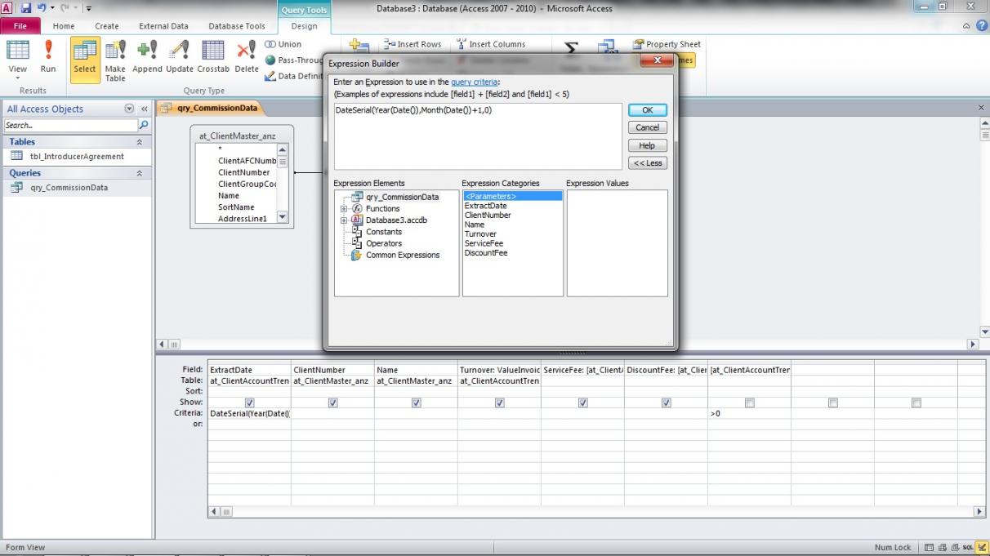Image resolution: width=990 pixels, height=556 pixels.
Task: Toggle Show checkbox for DiscountFee column
Action: 667,403
